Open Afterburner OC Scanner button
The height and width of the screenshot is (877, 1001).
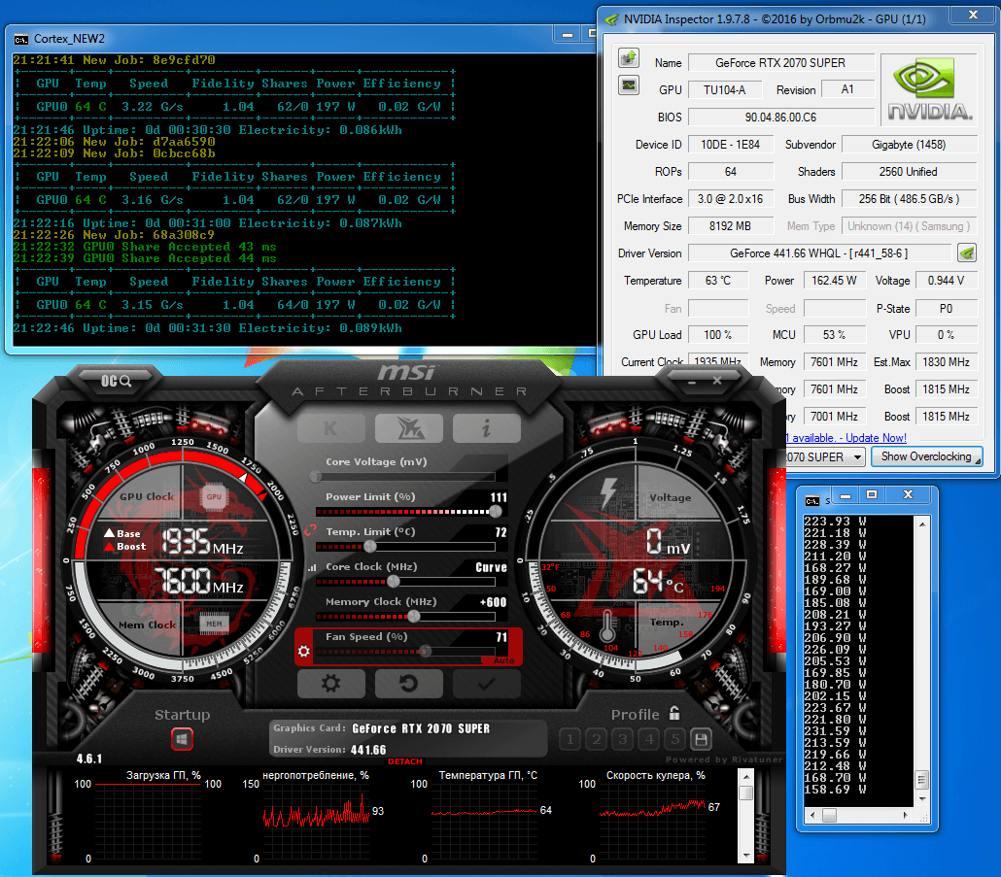coord(117,381)
